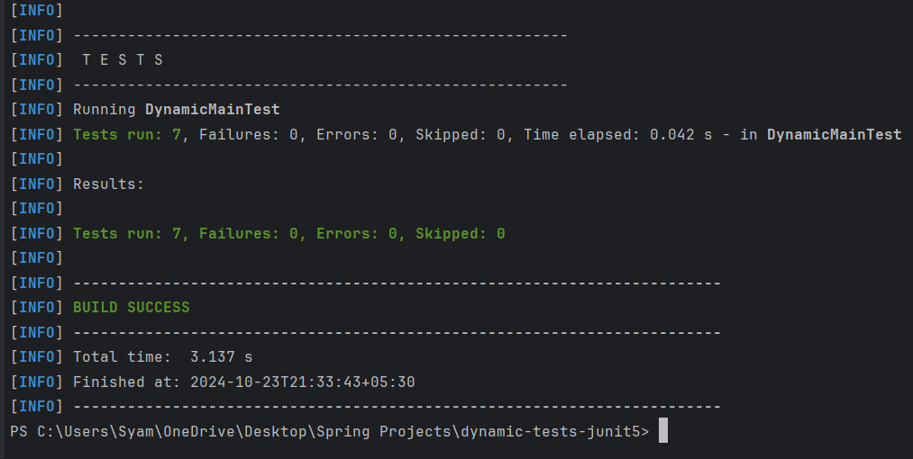This screenshot has height=459, width=913.
Task: Click 'Time elapsed: 0.042 s' text
Action: coord(622,135)
